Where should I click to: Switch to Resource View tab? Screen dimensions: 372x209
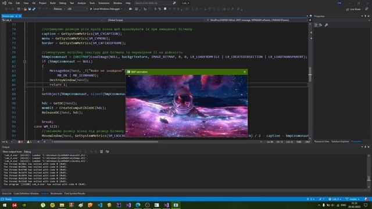[321, 142]
